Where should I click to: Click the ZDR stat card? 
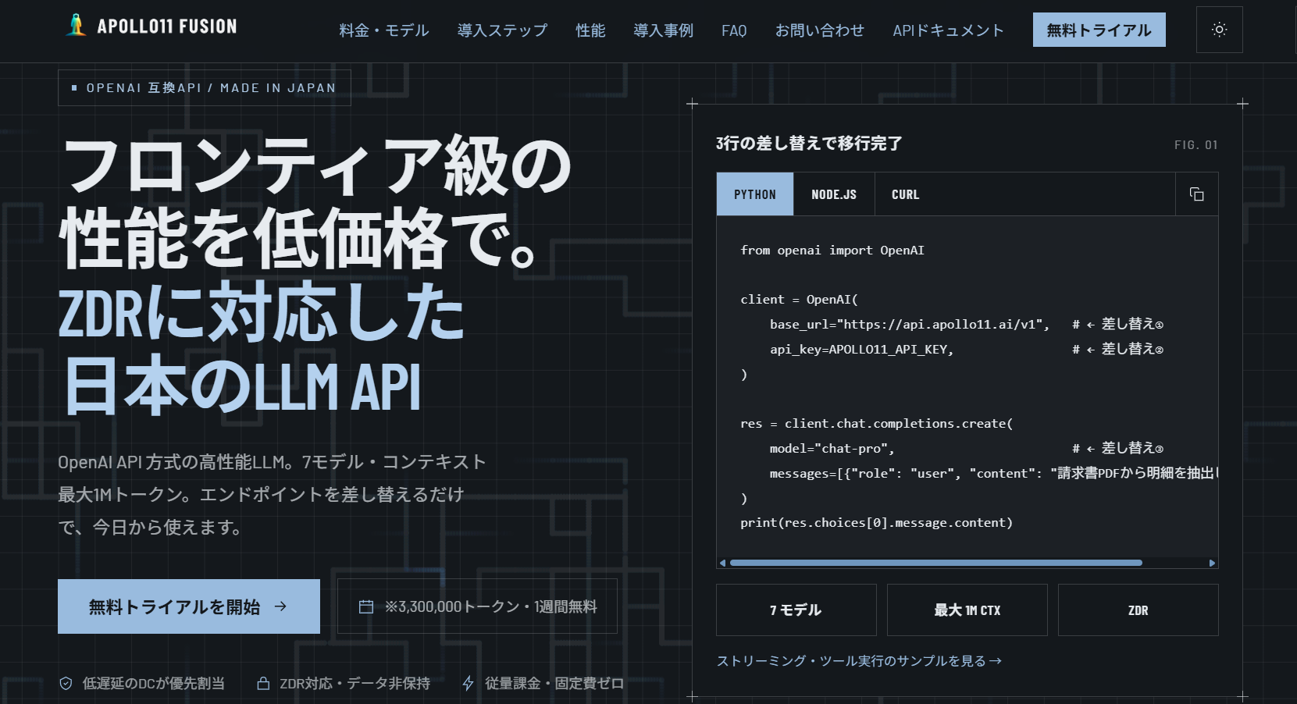pyautogui.click(x=1138, y=610)
